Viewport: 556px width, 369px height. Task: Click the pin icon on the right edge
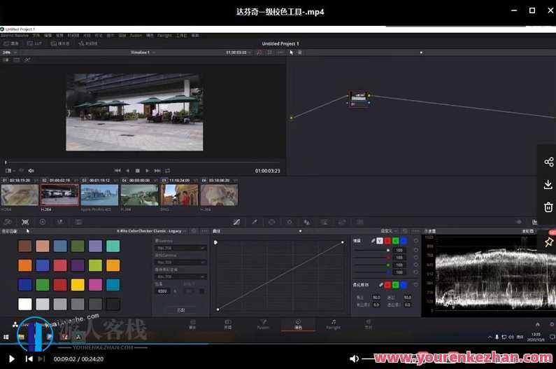[x=549, y=242]
